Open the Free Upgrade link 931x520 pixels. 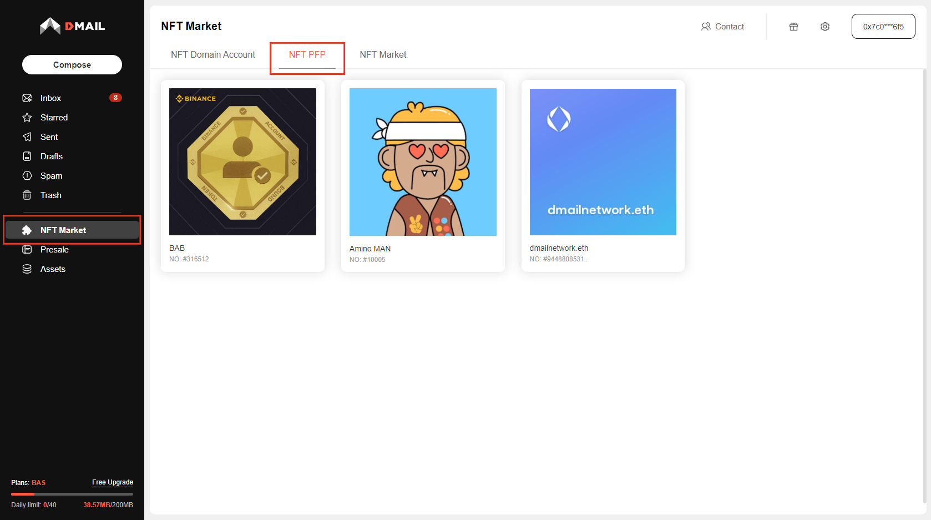pos(113,482)
